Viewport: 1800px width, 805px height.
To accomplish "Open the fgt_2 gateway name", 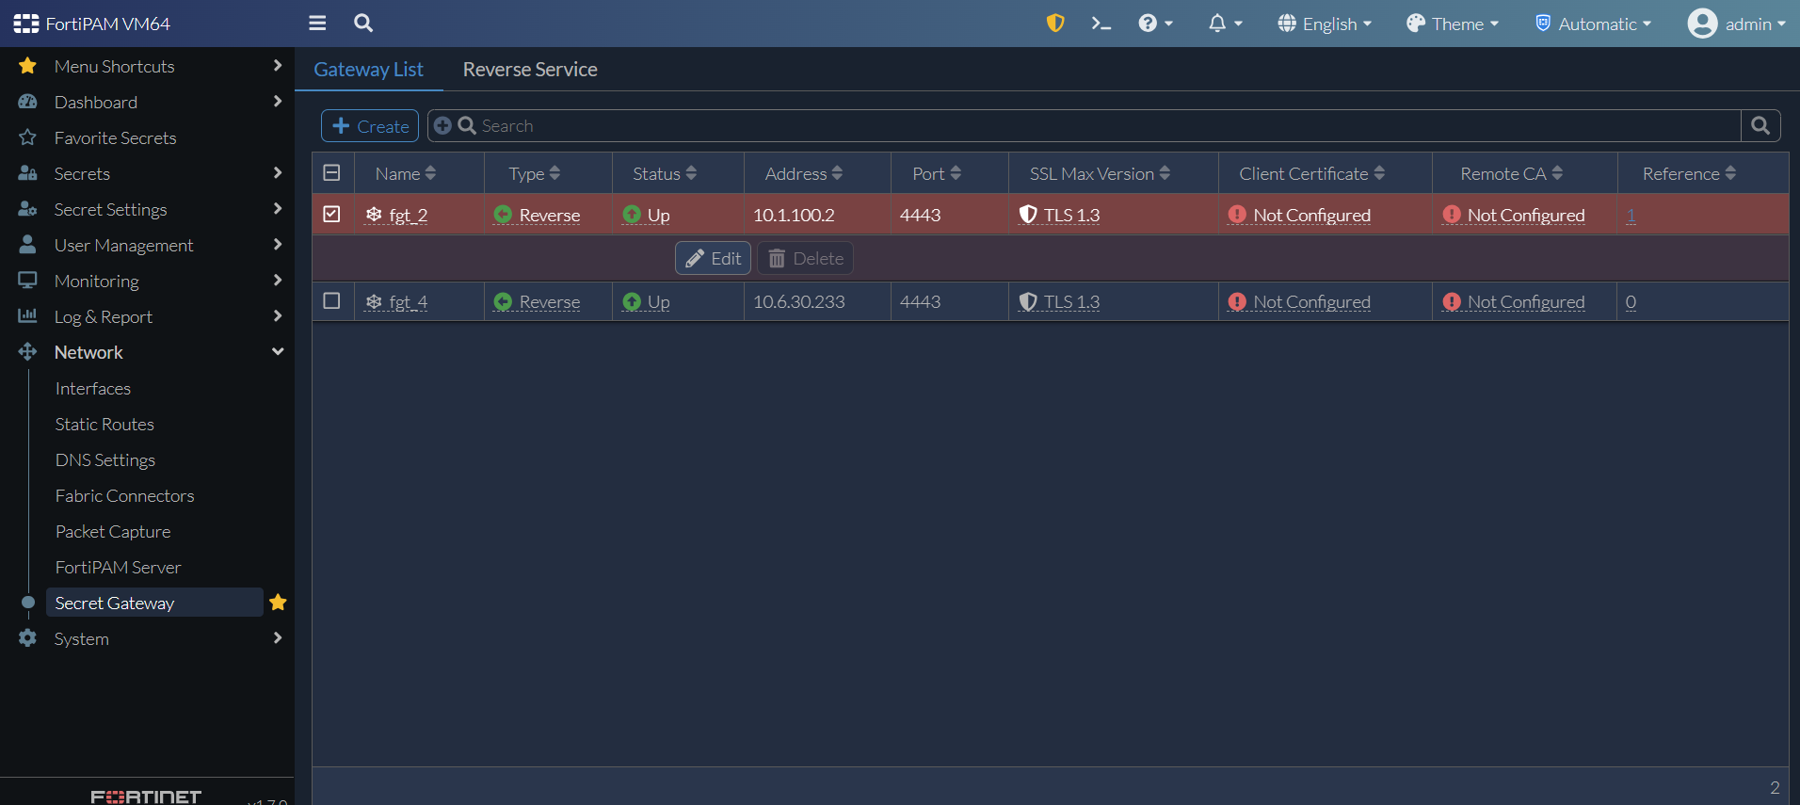I will [409, 215].
